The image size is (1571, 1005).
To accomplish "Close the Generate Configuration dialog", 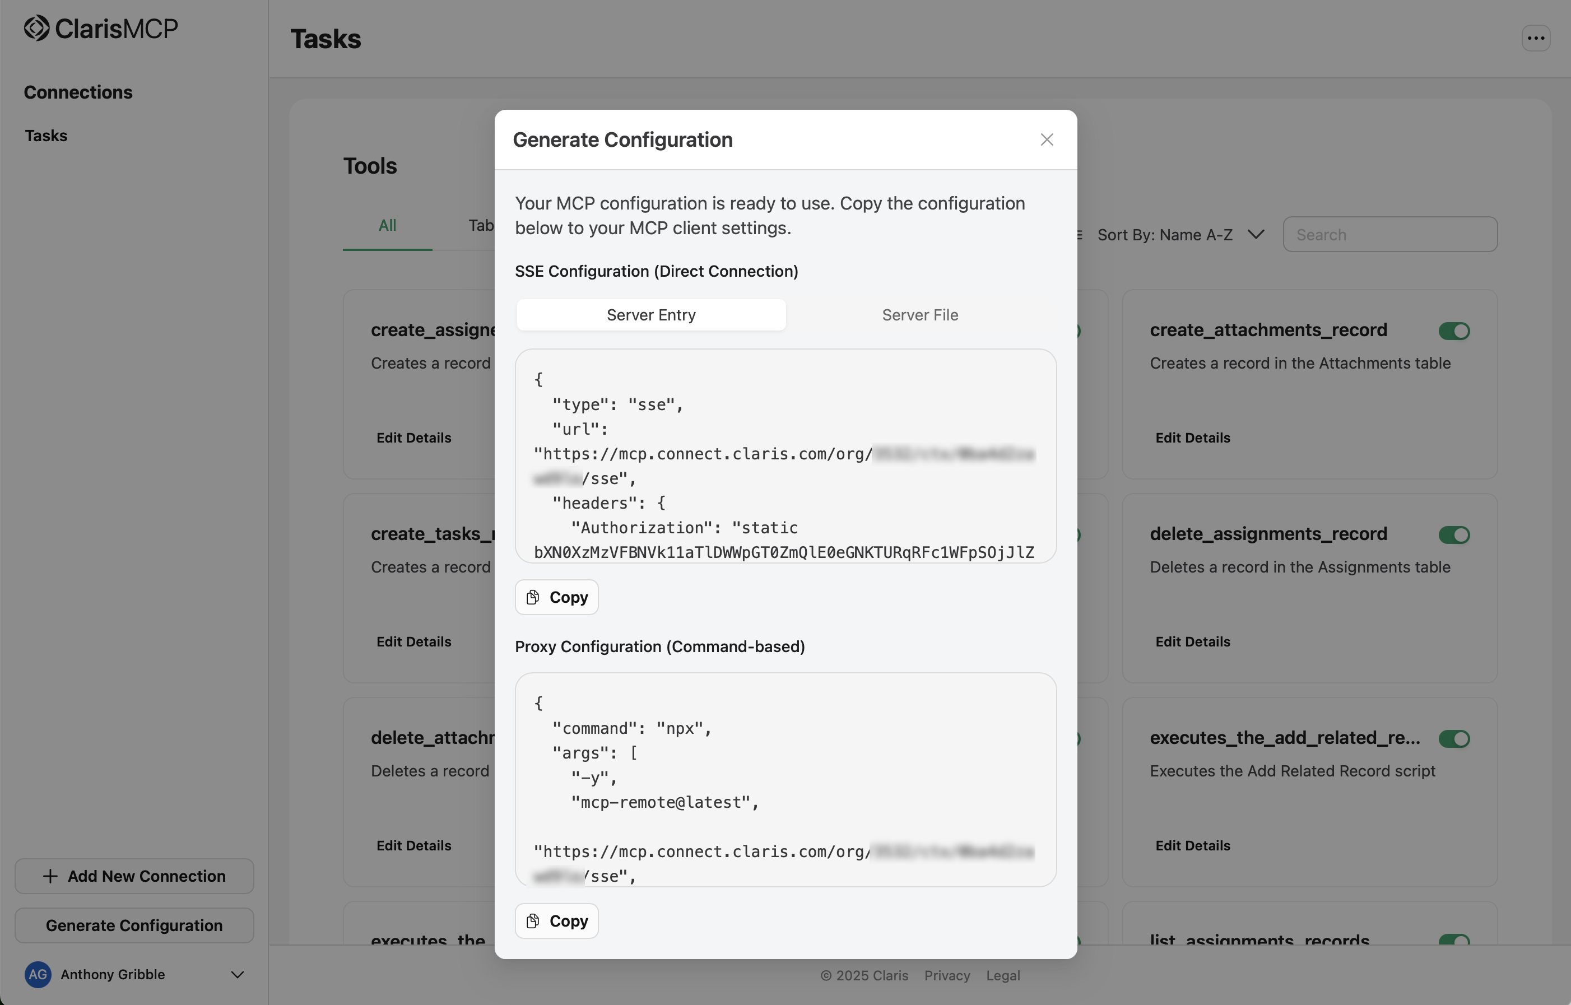I will pos(1047,139).
